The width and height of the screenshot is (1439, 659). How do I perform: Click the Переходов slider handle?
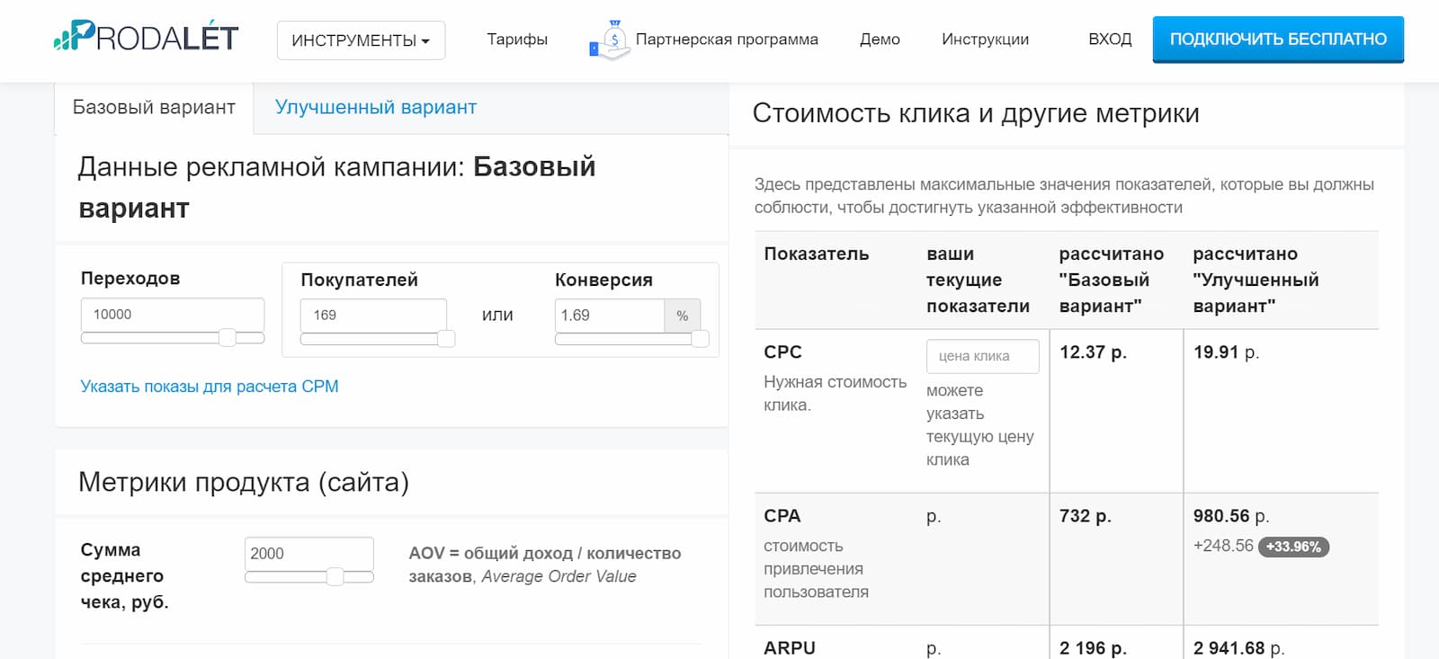click(228, 338)
